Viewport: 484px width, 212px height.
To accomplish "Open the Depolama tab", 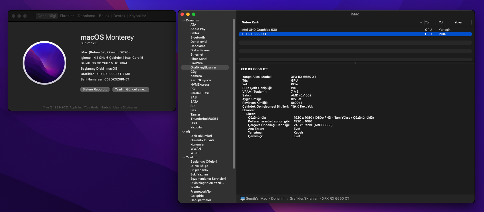I will coord(86,16).
